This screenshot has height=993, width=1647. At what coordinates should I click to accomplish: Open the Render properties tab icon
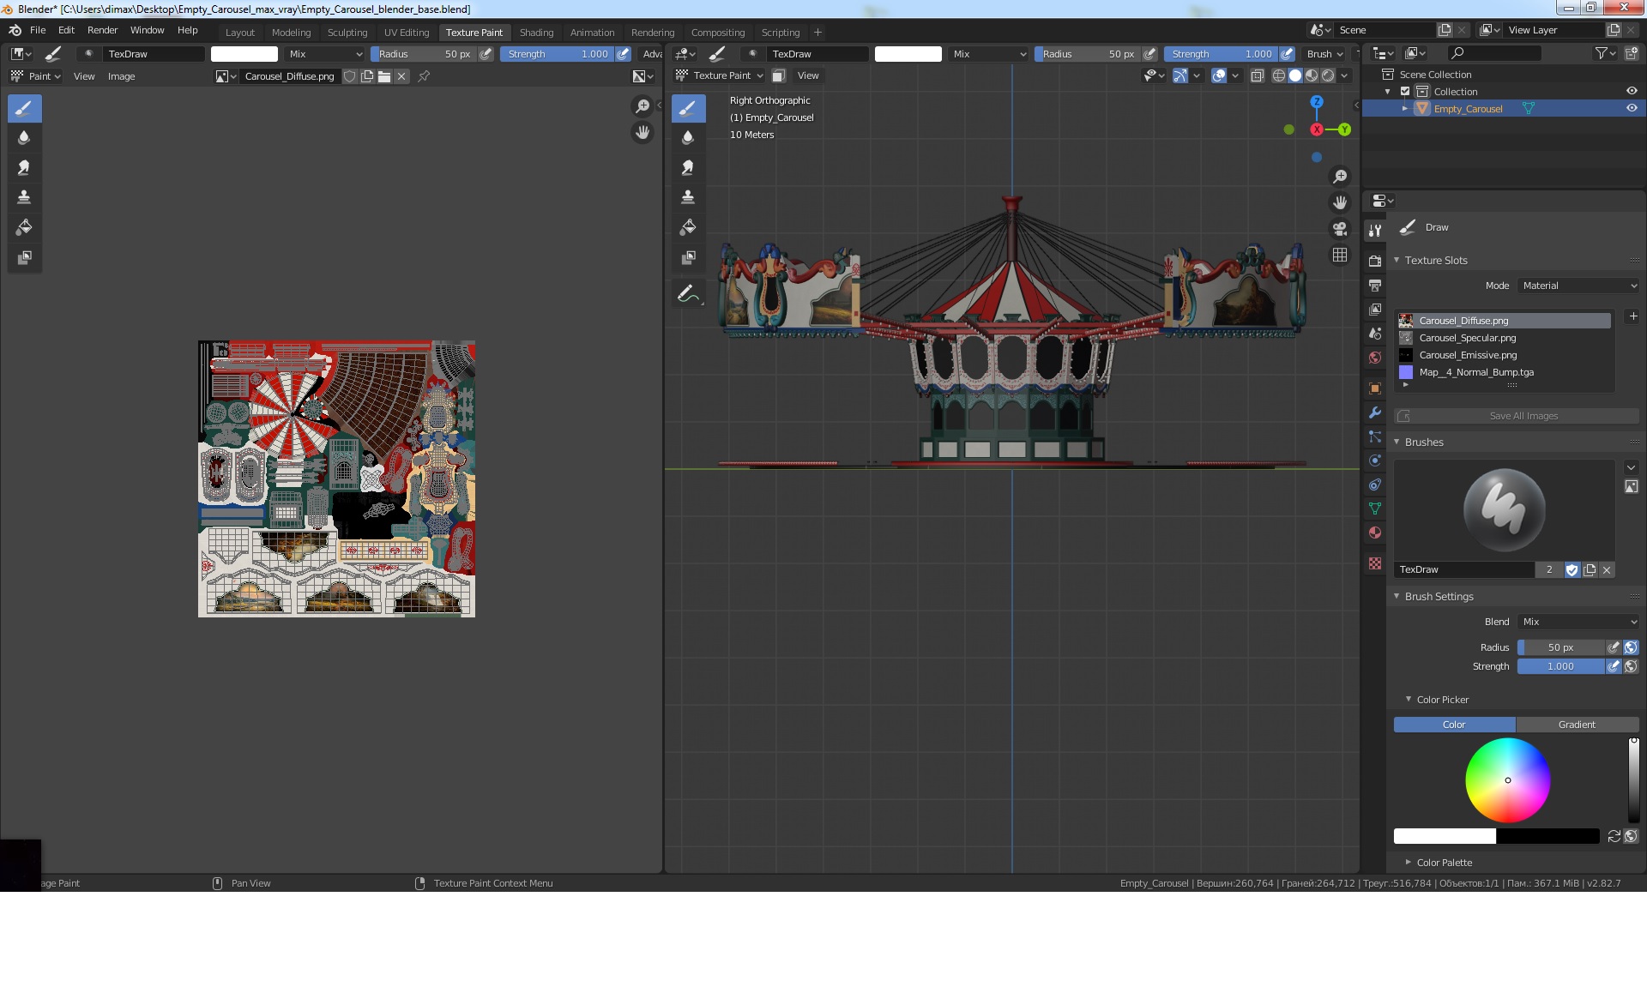(1375, 261)
